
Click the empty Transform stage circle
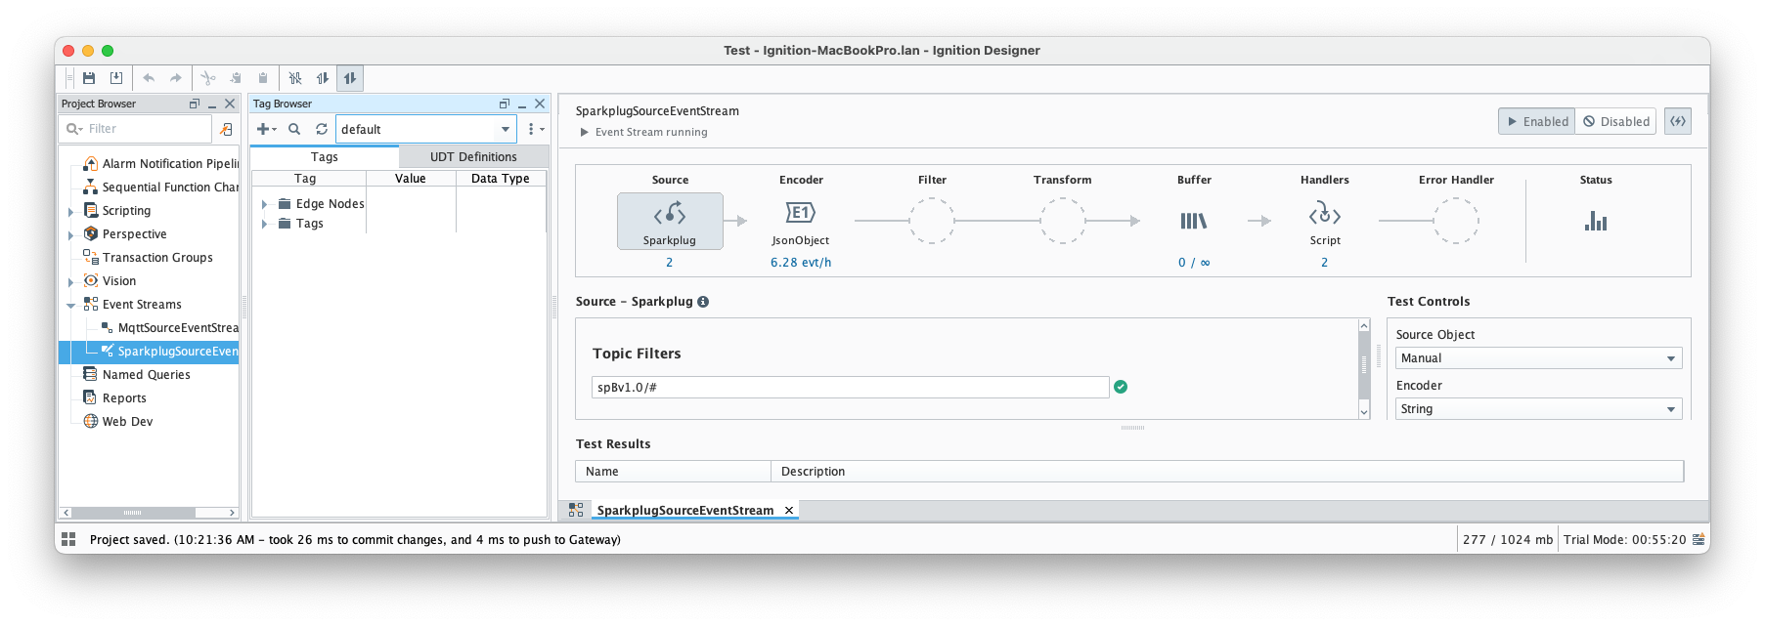1062,221
